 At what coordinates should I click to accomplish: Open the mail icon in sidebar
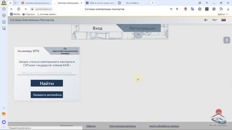4,114
